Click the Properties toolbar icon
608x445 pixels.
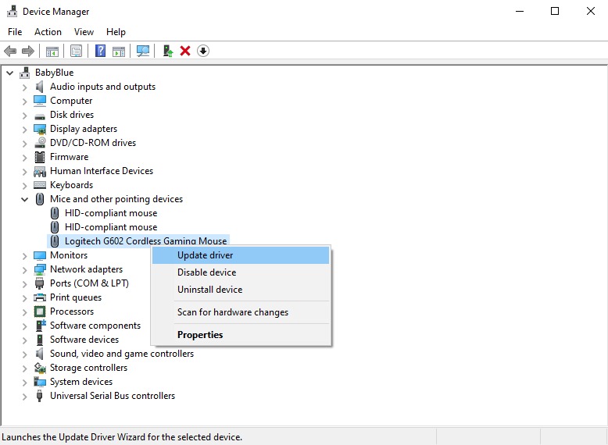[76, 51]
